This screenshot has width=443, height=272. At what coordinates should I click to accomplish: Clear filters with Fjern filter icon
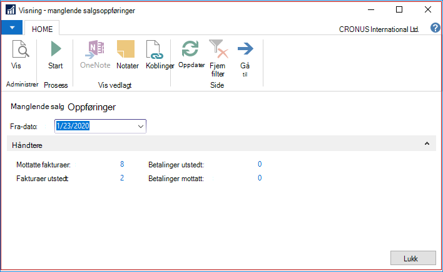(218, 50)
